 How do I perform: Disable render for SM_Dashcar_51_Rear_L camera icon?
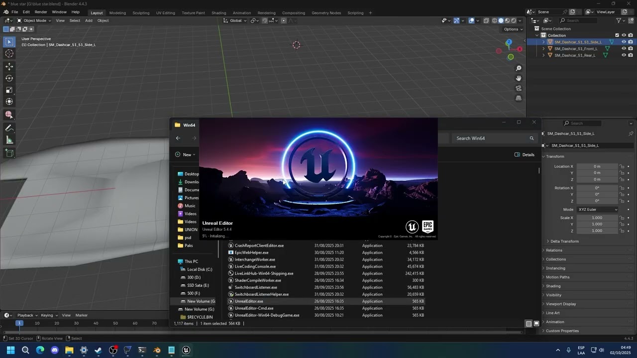tap(631, 55)
